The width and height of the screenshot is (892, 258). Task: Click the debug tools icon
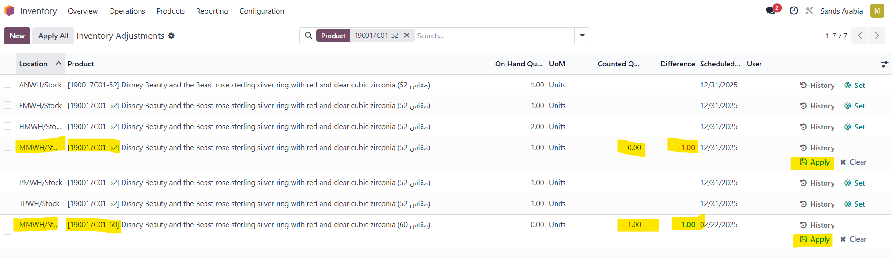[x=809, y=11]
